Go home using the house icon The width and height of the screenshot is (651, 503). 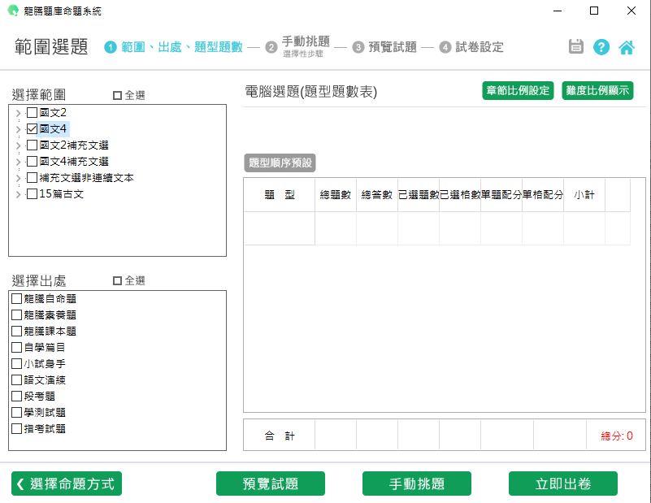click(627, 47)
